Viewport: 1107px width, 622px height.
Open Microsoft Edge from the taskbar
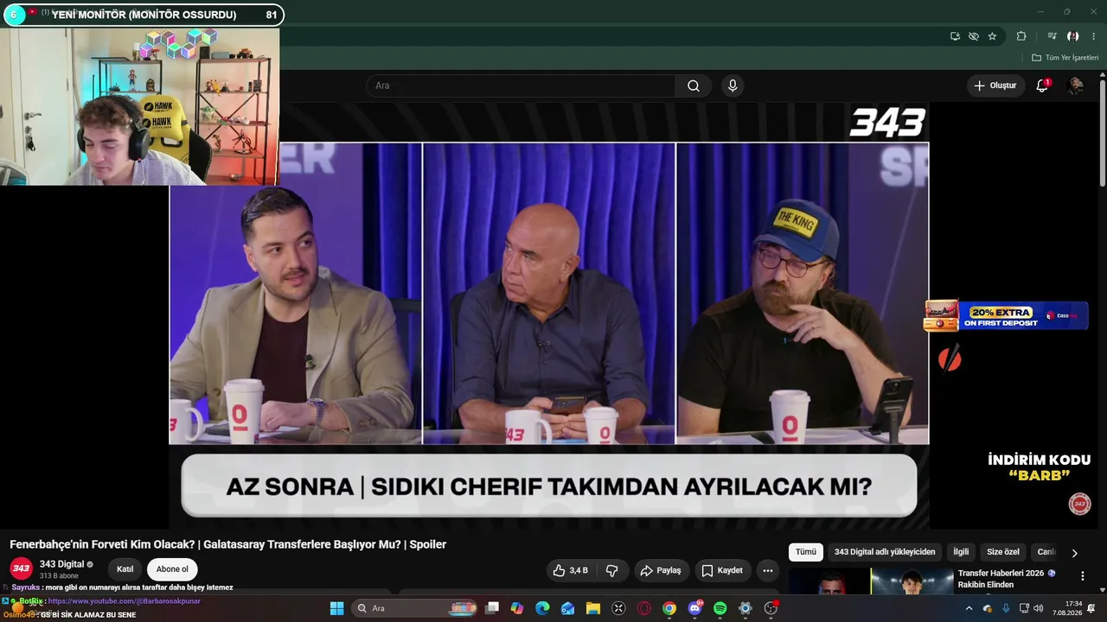pos(542,608)
